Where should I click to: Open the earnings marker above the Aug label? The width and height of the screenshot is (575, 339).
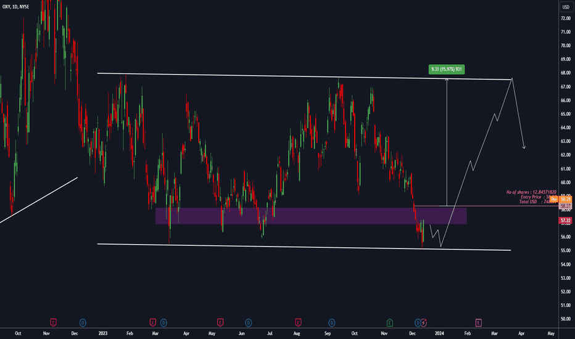pos(298,322)
